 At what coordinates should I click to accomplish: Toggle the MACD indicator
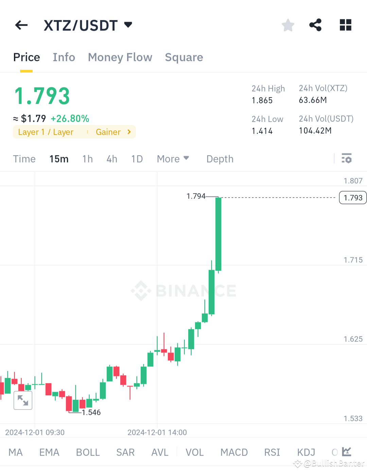pyautogui.click(x=234, y=452)
